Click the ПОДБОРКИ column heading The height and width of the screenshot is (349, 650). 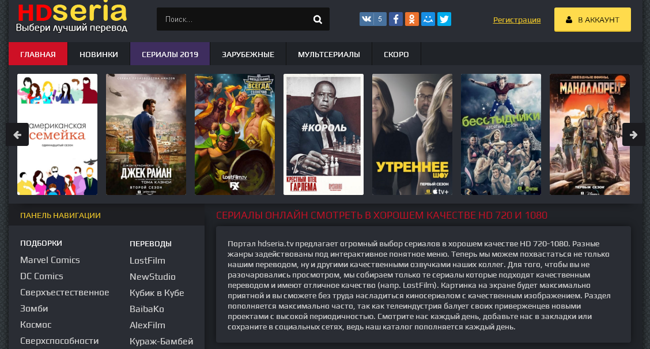[41, 243]
